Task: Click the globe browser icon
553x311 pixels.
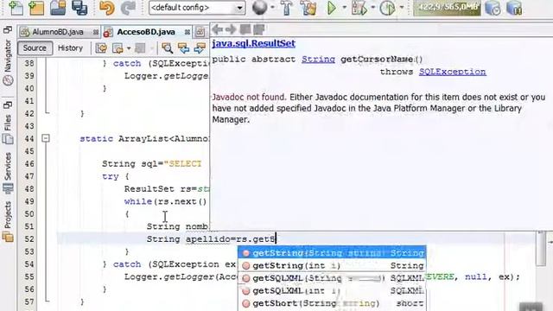Action: pyautogui.click(x=259, y=8)
